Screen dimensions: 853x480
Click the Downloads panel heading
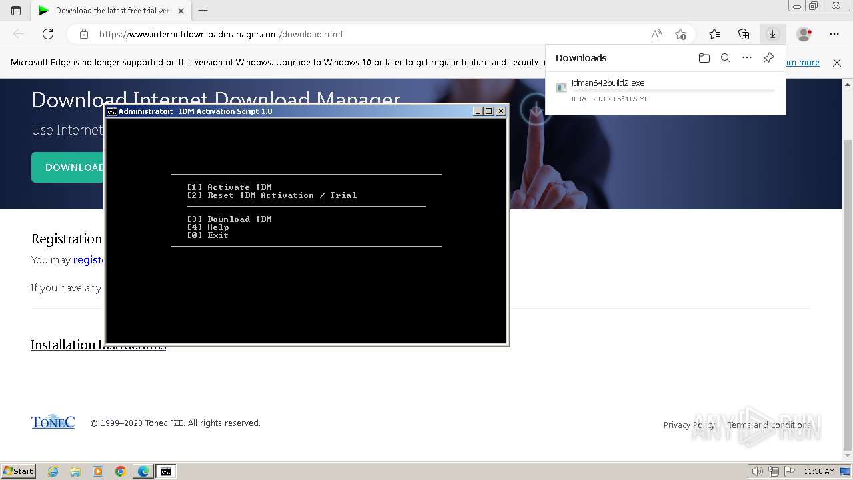click(x=581, y=58)
